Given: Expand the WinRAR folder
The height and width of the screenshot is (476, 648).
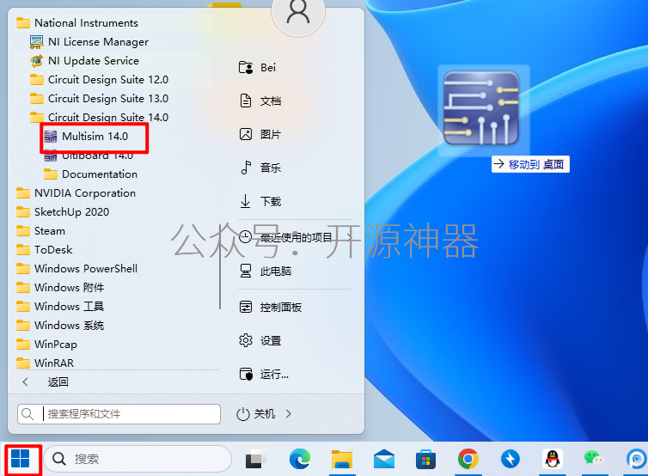Looking at the screenshot, I should pos(45,363).
